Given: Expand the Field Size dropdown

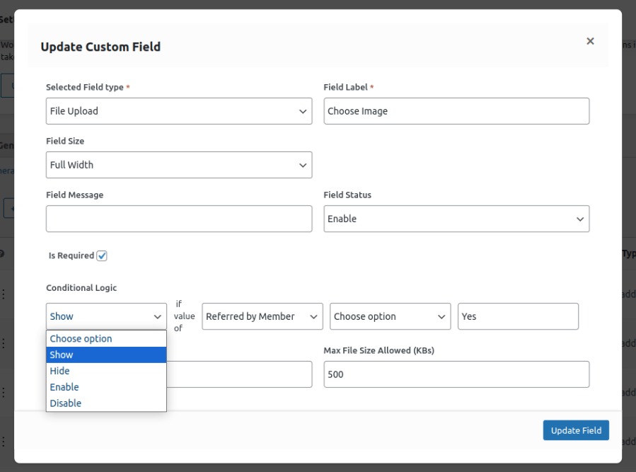Looking at the screenshot, I should pyautogui.click(x=178, y=165).
